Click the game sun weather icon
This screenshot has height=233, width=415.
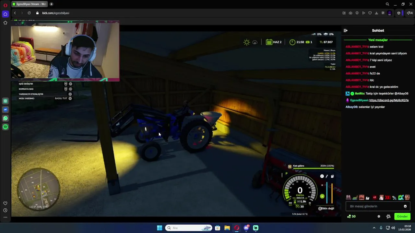pos(247,42)
